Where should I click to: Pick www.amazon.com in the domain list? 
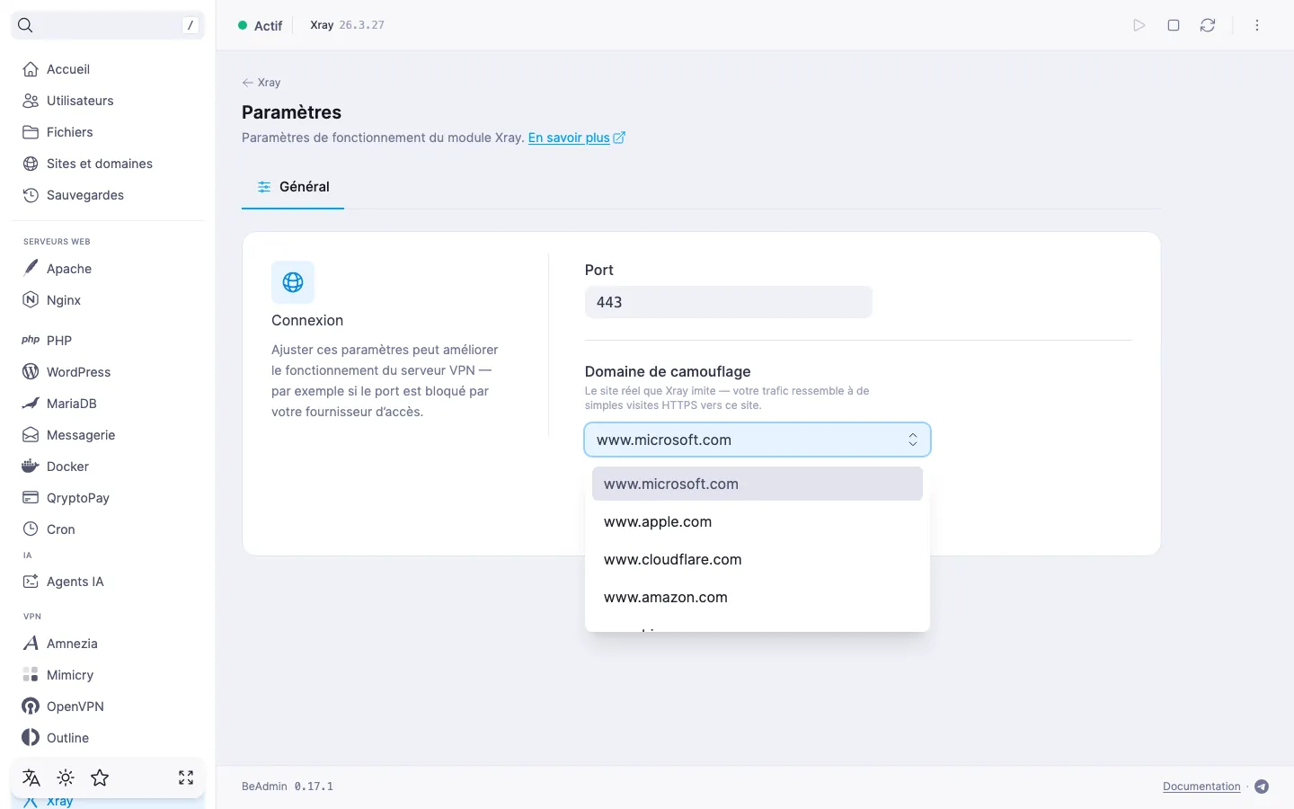pyautogui.click(x=758, y=597)
